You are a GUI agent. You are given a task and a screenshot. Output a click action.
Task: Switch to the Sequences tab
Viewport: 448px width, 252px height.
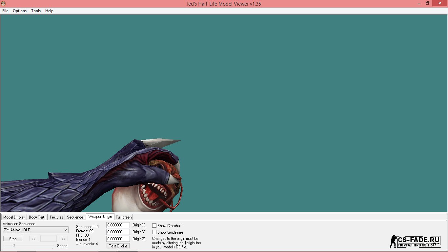point(76,217)
